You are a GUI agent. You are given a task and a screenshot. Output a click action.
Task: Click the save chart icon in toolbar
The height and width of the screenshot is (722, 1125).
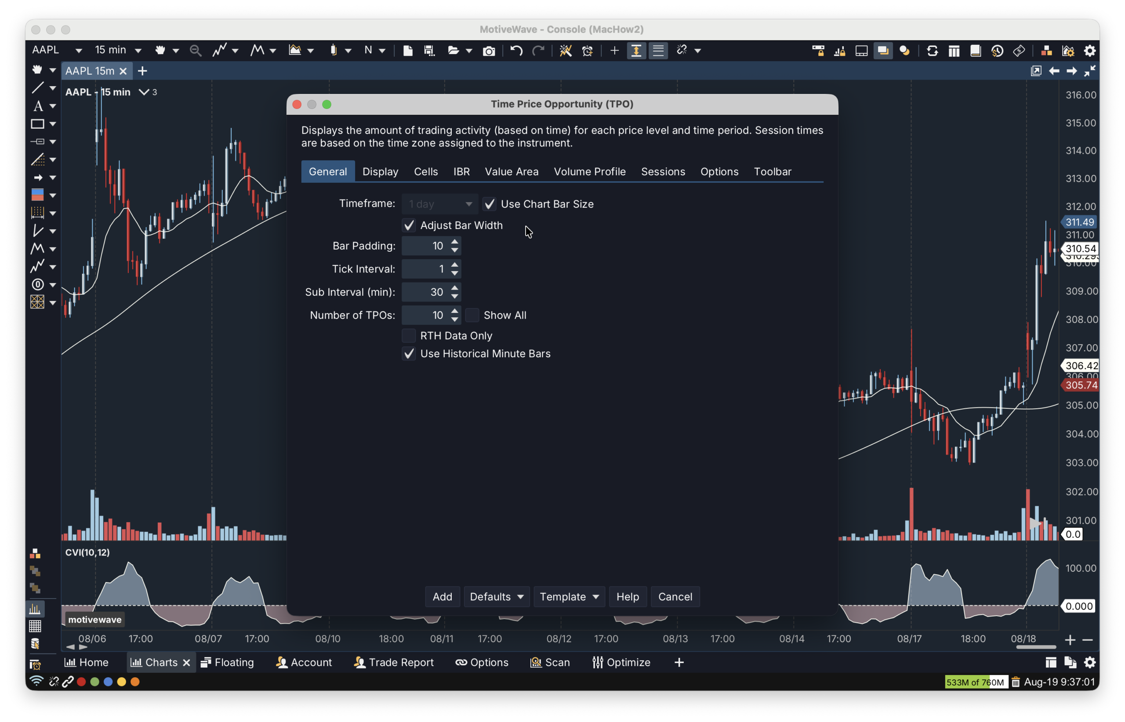(x=429, y=51)
